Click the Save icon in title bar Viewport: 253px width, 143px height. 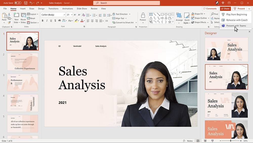click(x=26, y=3)
